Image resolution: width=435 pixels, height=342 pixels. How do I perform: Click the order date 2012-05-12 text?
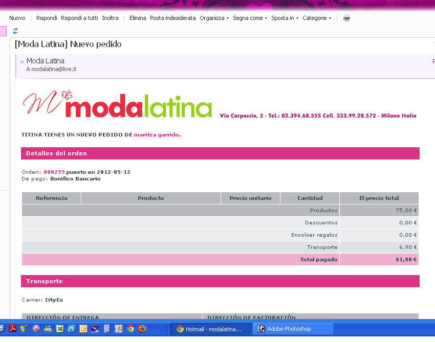[x=114, y=172]
